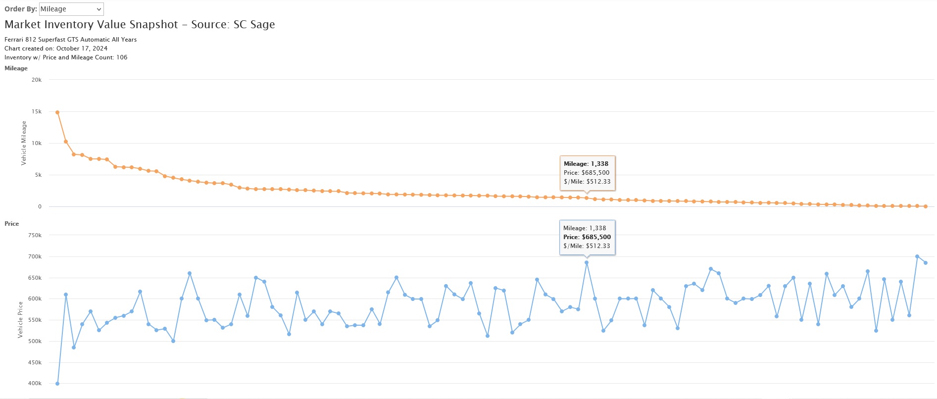Click the Vehicle Mileage axis title
This screenshot has height=399, width=937.
click(24, 143)
